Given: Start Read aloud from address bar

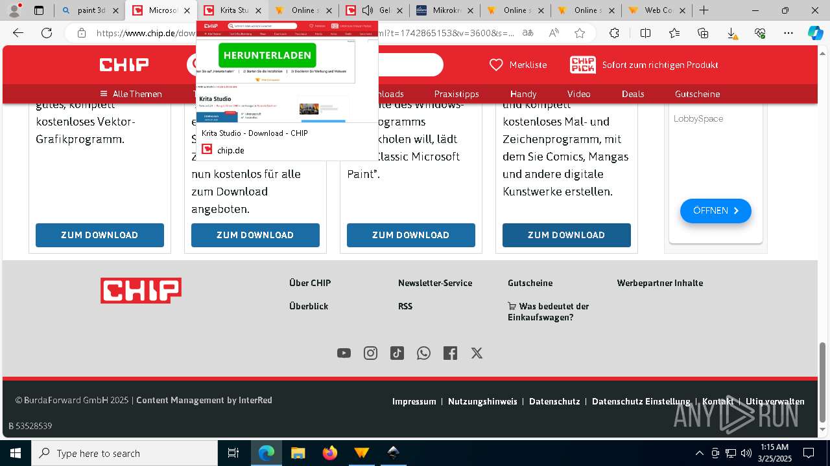Looking at the screenshot, I should click(554, 33).
